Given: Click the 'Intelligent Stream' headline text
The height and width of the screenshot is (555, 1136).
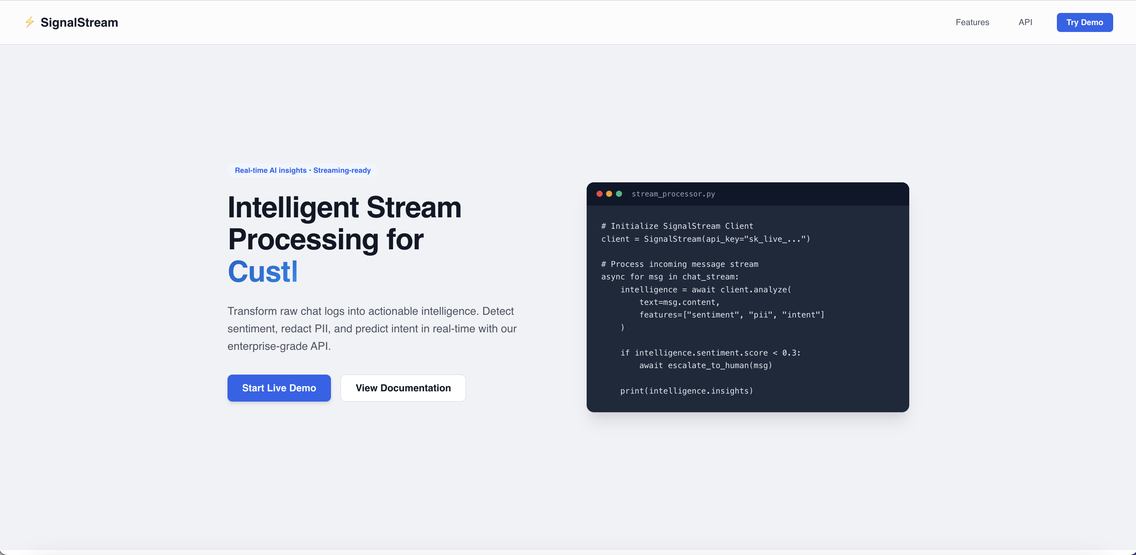Looking at the screenshot, I should click(x=344, y=207).
